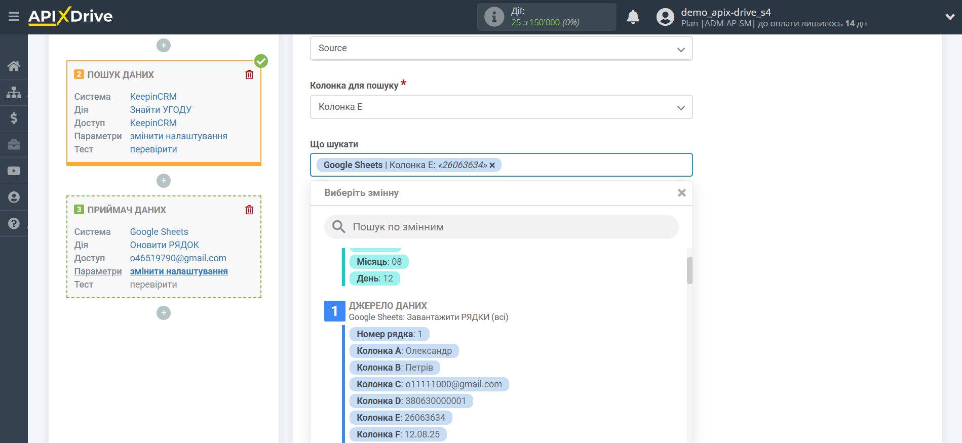Open Оновити РЯДОК action link
The height and width of the screenshot is (443, 962).
pyautogui.click(x=164, y=245)
